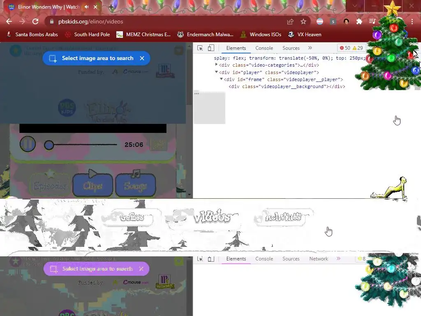Select the lower DevTools Sources tab
Viewport: 421px width, 316px height.
pyautogui.click(x=291, y=259)
